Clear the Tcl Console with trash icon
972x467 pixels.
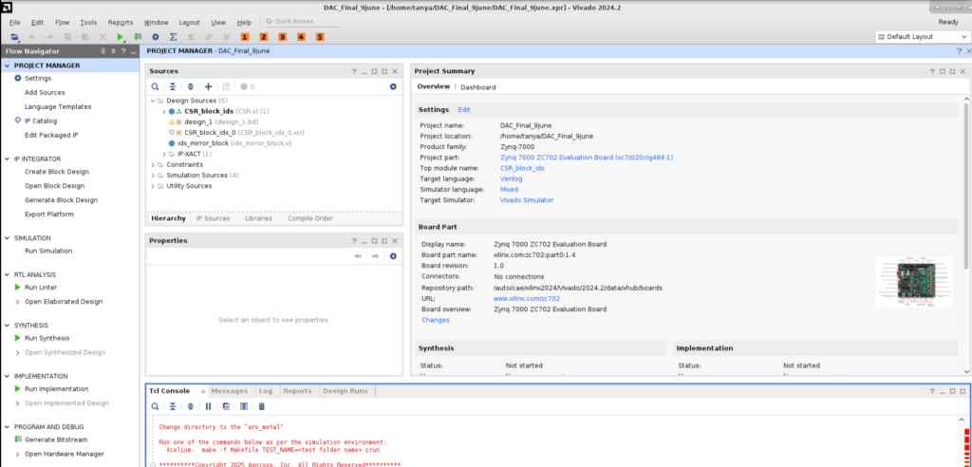pyautogui.click(x=262, y=406)
